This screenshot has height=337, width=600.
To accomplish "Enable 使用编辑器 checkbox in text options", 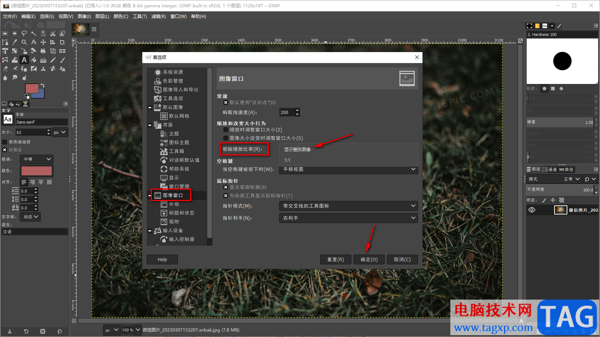I will click(4, 142).
